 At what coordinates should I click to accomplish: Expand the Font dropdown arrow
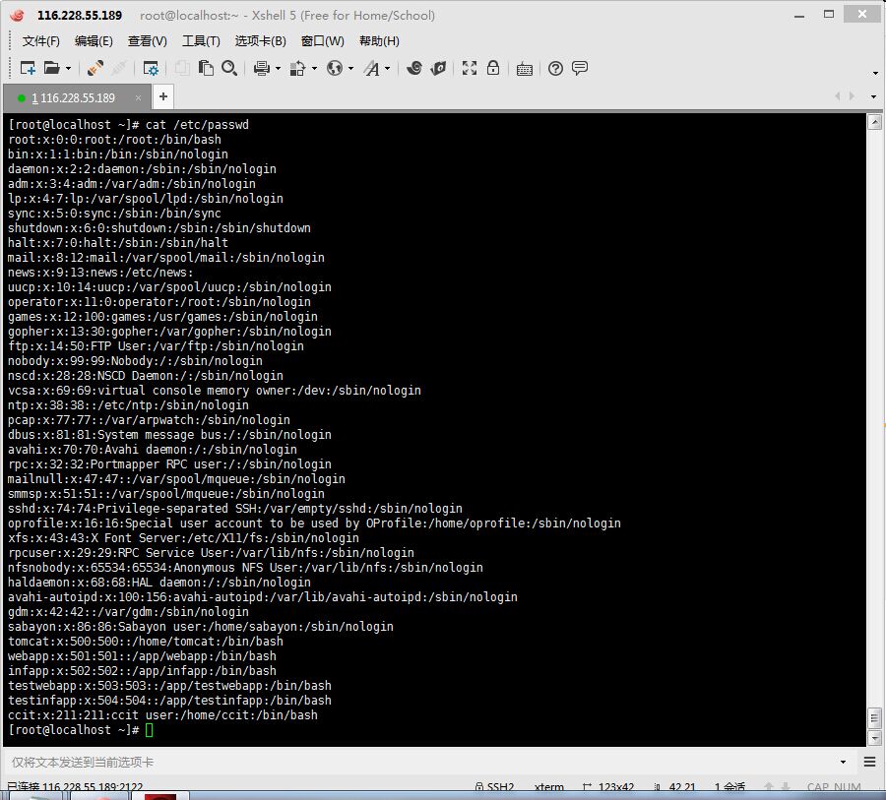pos(388,69)
